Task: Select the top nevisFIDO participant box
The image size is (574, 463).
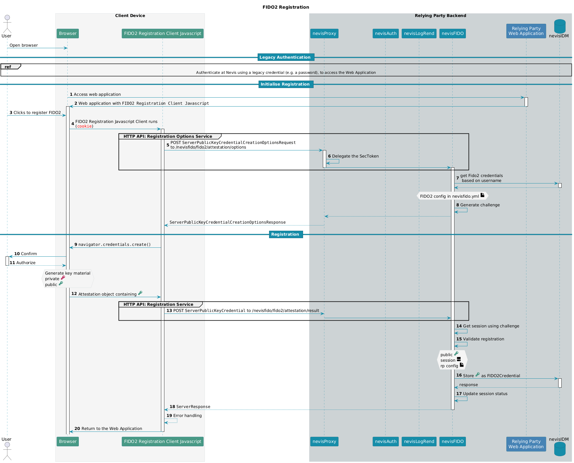Action: point(453,33)
